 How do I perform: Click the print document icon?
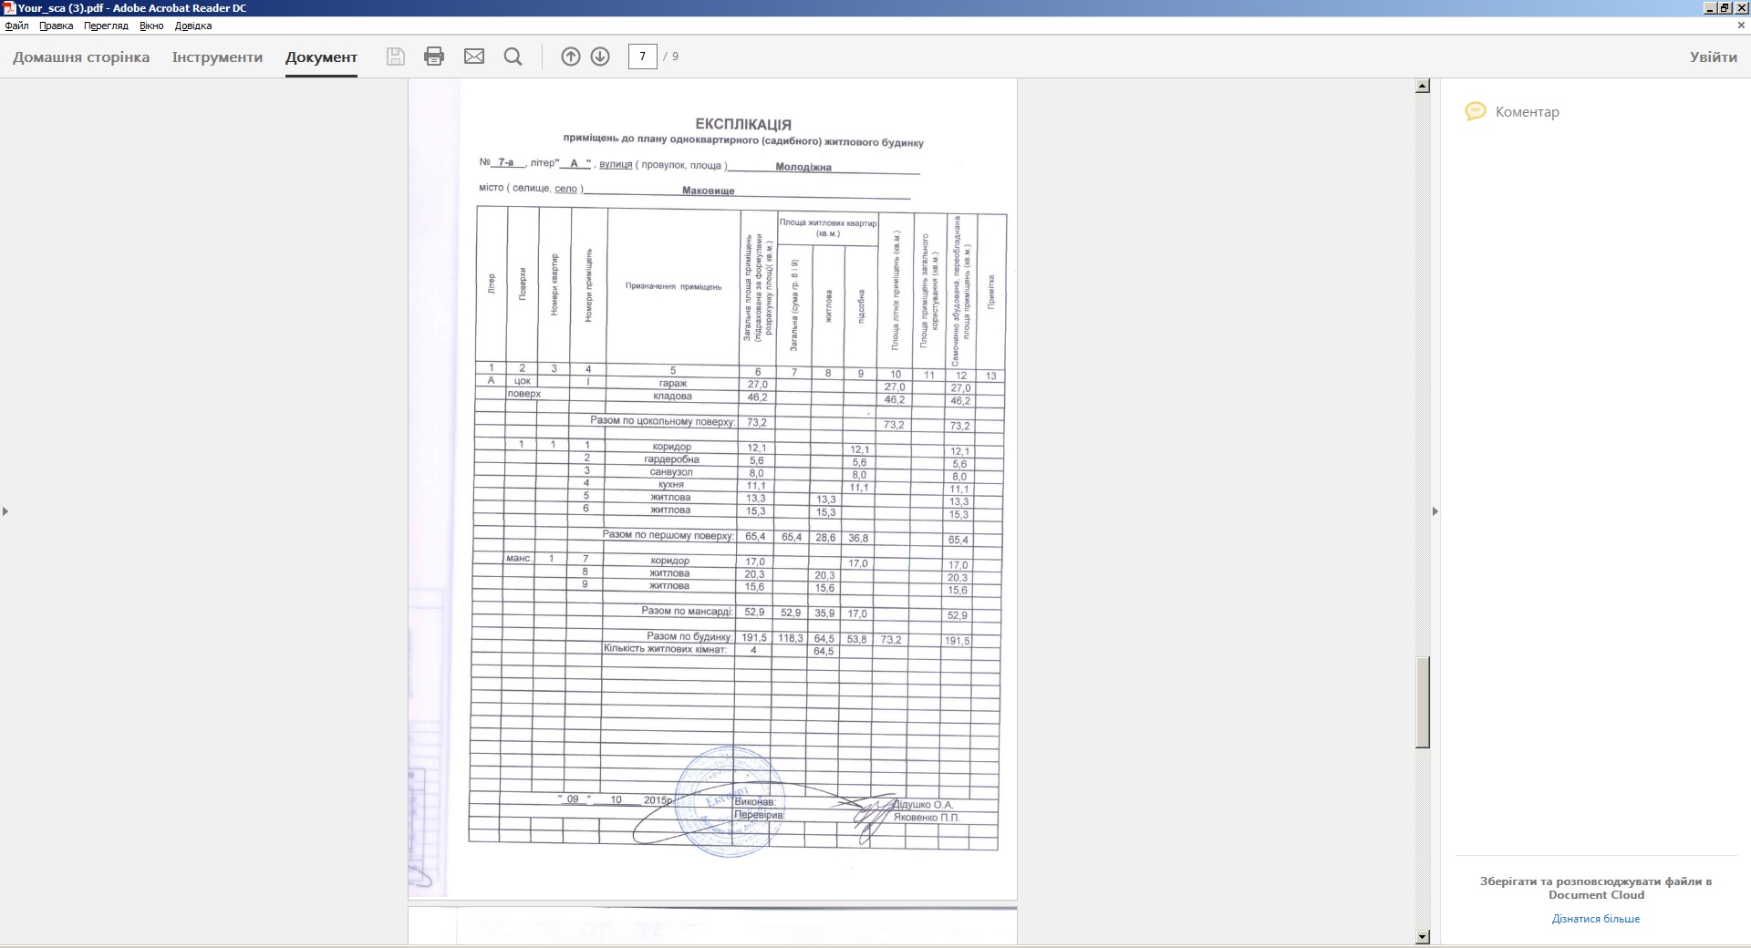434,57
